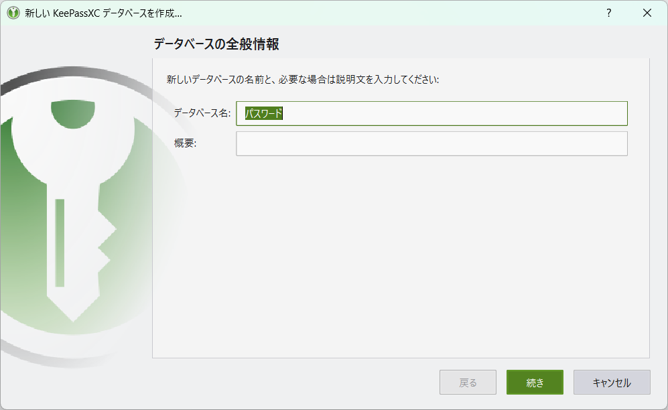Close the new database wizard window
The height and width of the screenshot is (410, 668).
[647, 13]
